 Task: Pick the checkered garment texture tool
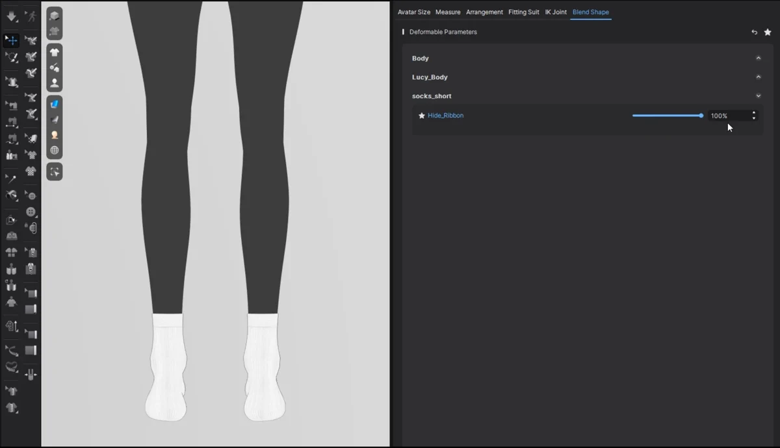31,171
